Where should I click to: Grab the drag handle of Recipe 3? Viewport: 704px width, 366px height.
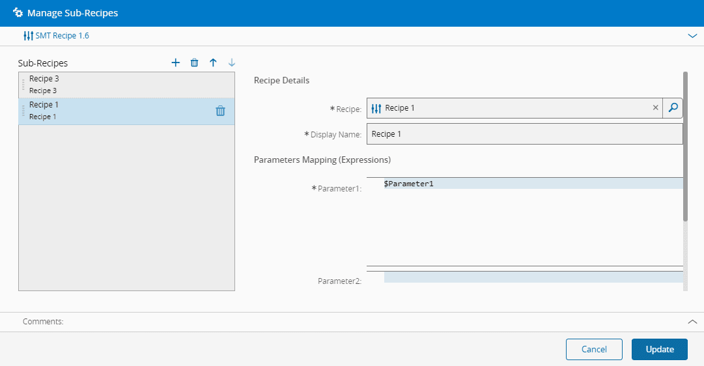click(23, 85)
